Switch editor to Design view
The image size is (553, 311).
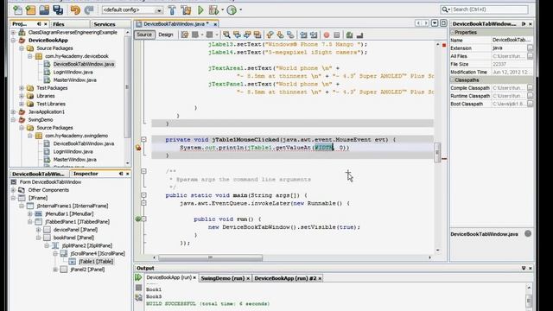pos(166,35)
